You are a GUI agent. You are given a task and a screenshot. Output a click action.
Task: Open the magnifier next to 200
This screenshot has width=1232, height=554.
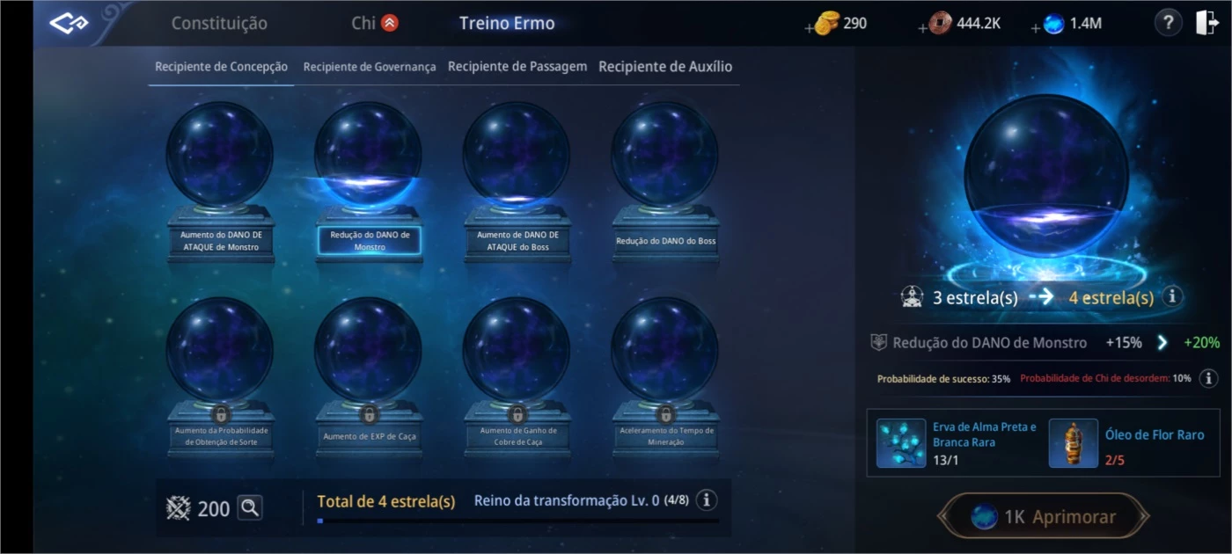[250, 507]
